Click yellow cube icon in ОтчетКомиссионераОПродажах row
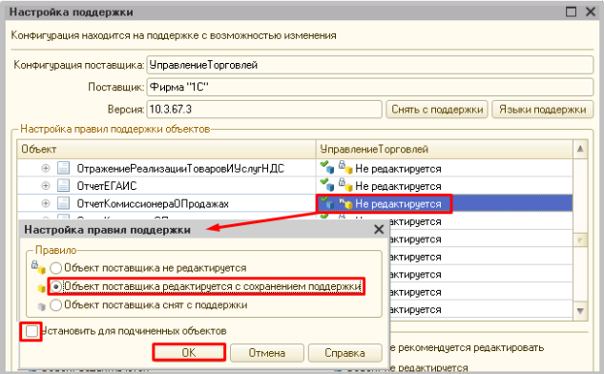604x374 pixels. [x=345, y=203]
